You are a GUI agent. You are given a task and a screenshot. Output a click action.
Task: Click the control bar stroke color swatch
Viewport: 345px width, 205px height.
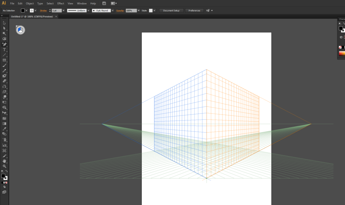click(32, 11)
